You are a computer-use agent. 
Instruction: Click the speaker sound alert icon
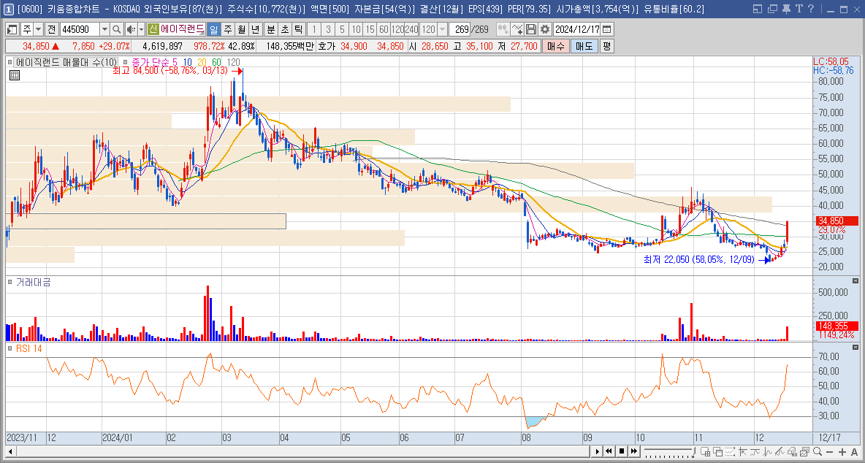pos(131,29)
